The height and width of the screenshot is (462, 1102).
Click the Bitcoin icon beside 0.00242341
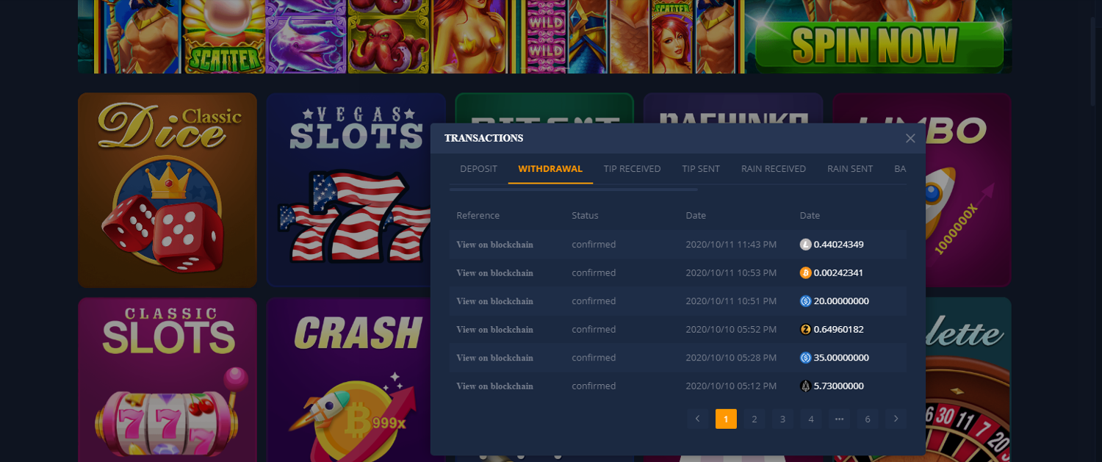[x=805, y=272]
